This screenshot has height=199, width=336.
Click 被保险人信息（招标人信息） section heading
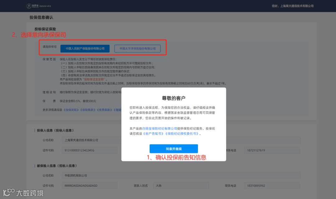[57, 166]
